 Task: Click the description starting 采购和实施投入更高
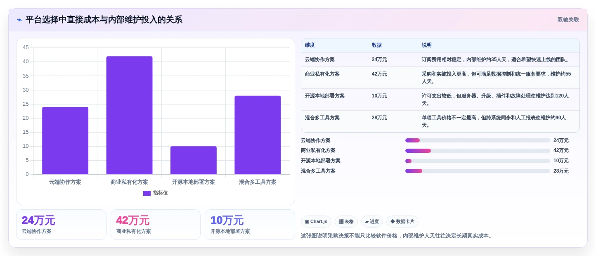[x=497, y=78]
